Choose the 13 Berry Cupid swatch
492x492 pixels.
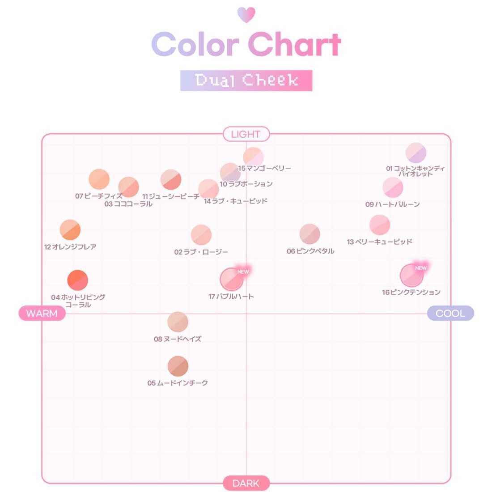point(380,225)
